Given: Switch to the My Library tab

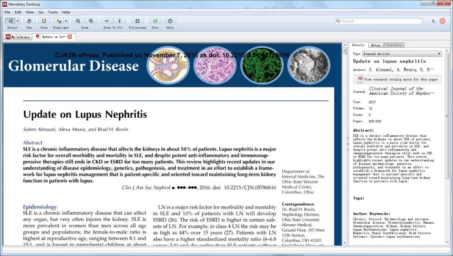Looking at the screenshot, I should click(18, 36).
